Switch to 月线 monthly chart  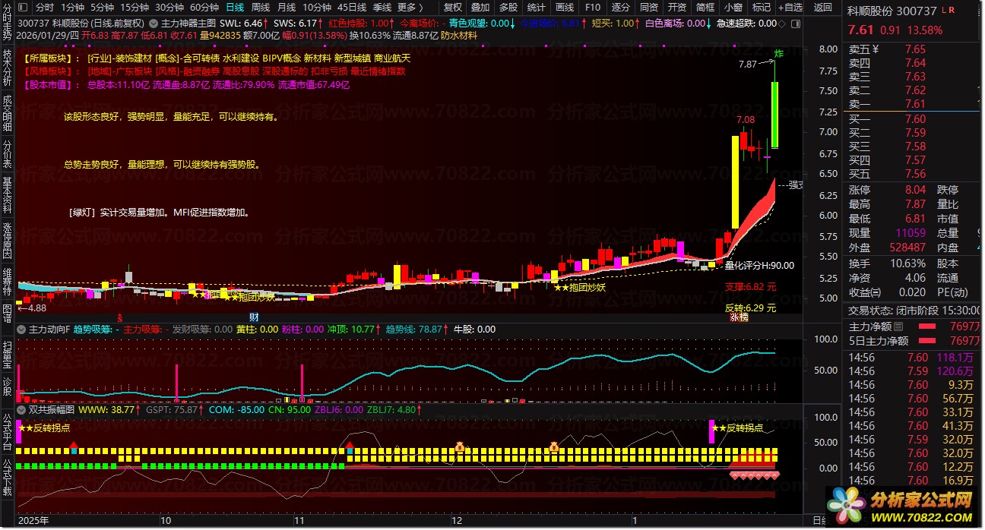pos(287,8)
